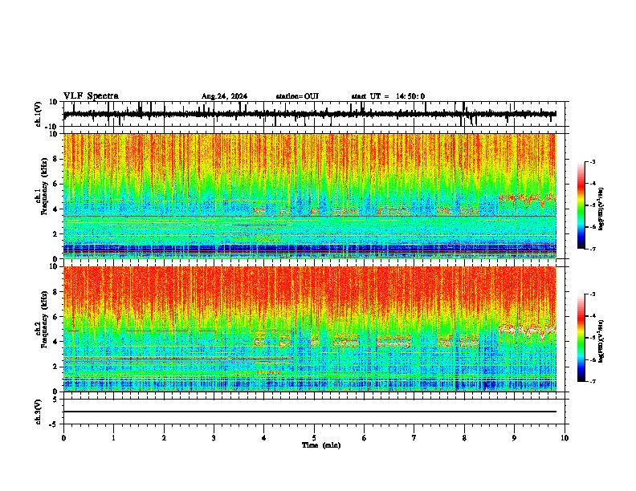Click time axis tick label "9"
Viewport: 636px width, 491px height.
pos(514,438)
